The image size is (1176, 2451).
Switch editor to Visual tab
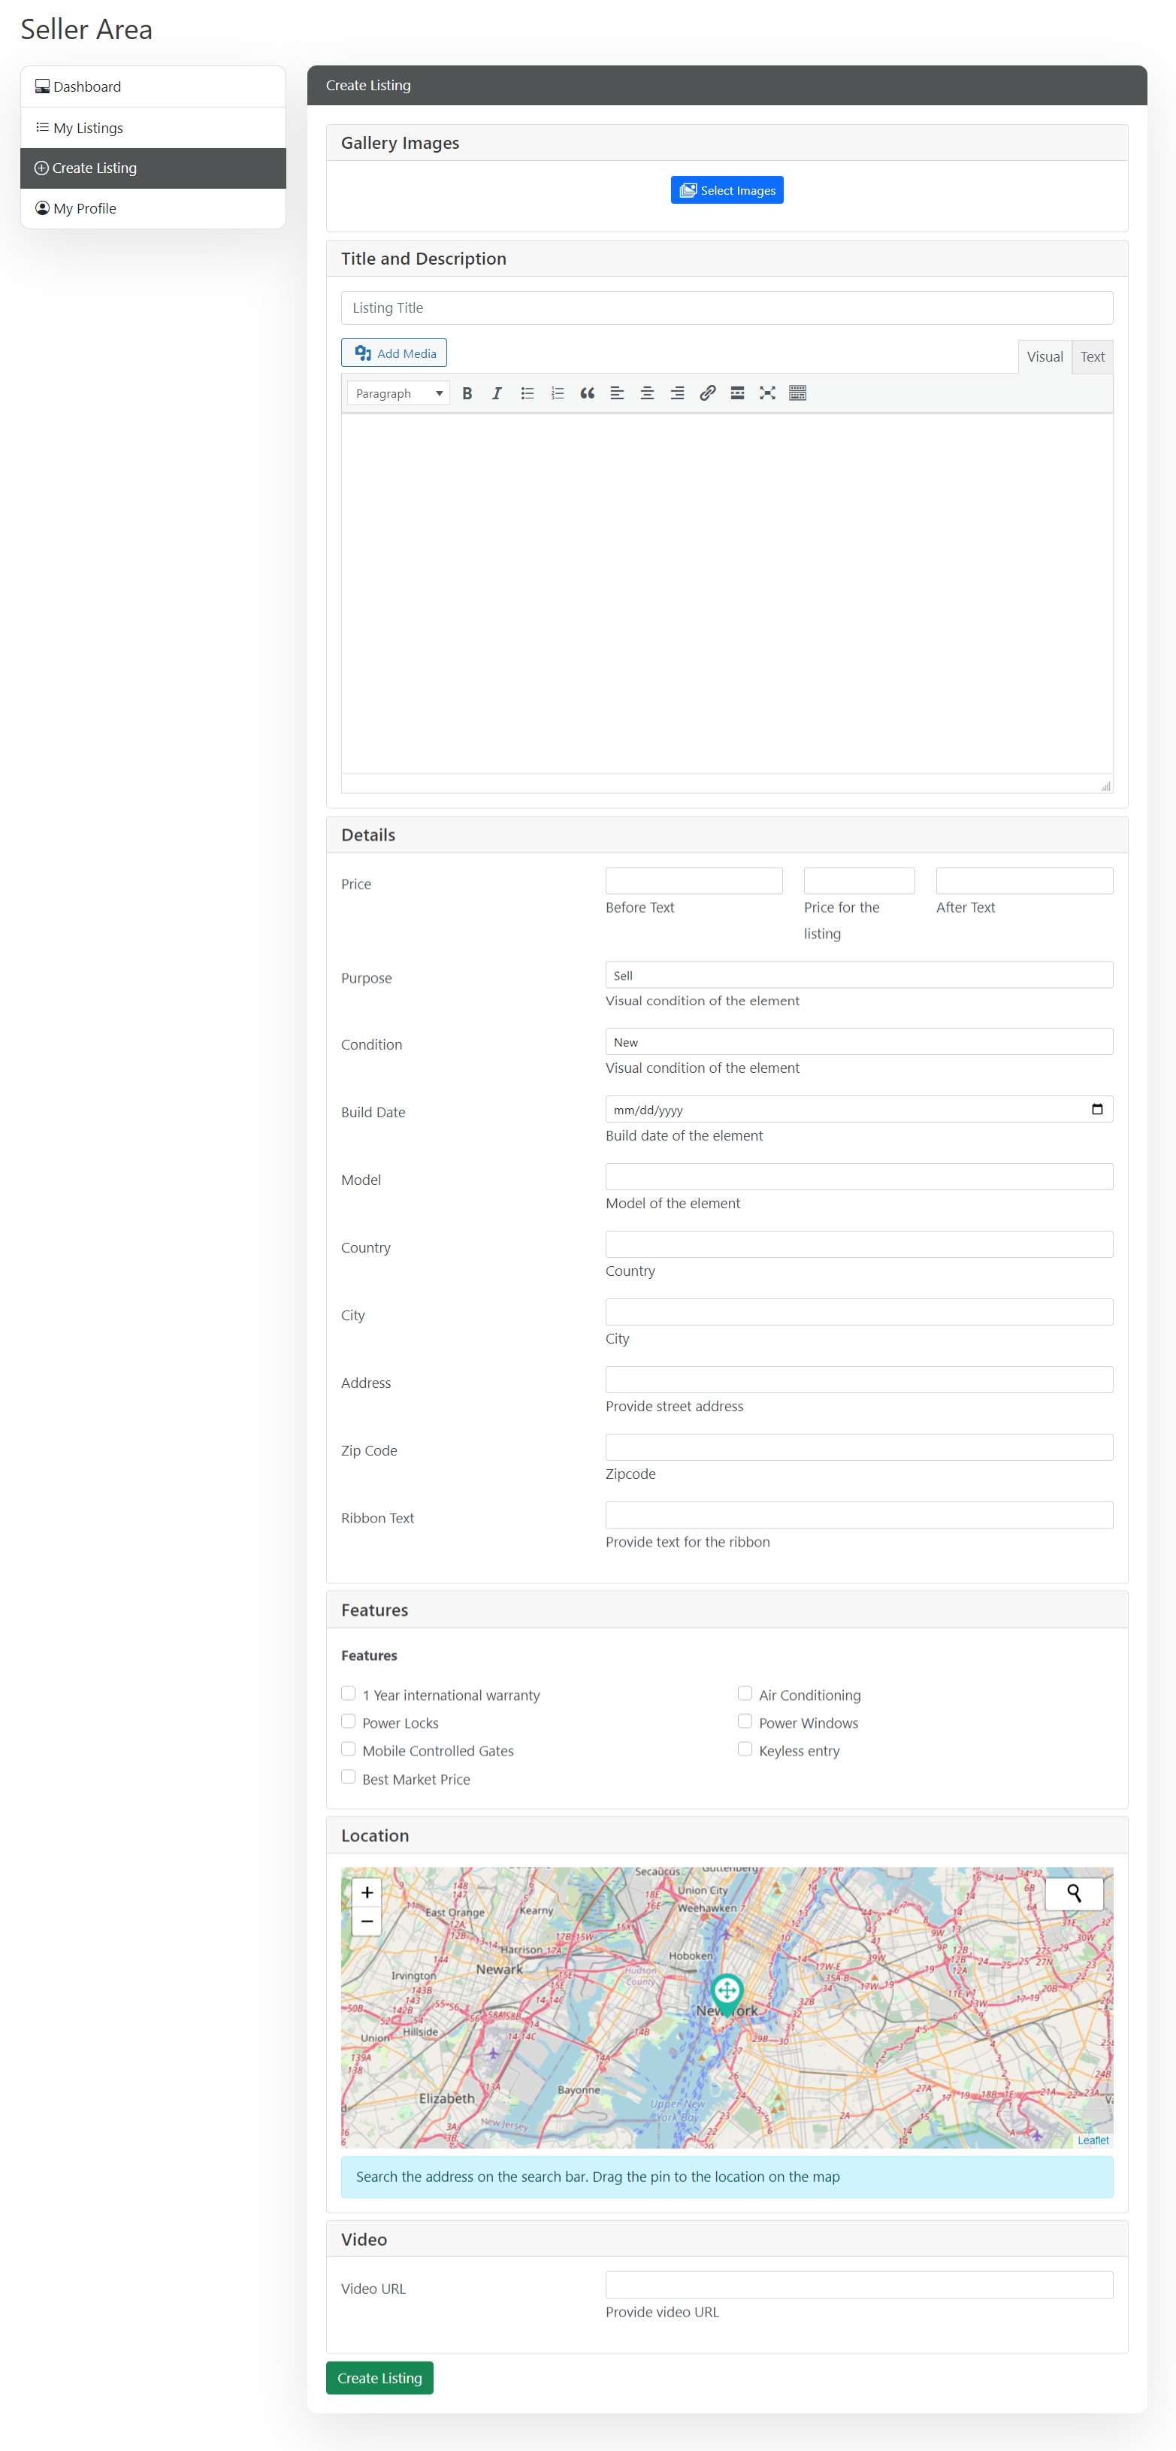pyautogui.click(x=1044, y=357)
